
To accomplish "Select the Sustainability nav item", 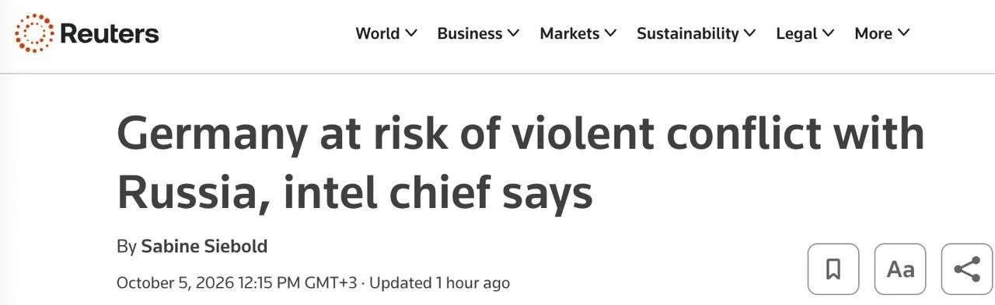I will coord(688,33).
